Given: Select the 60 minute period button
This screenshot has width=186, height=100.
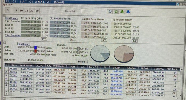Looking at the screenshot, I should click(x=37, y=11).
